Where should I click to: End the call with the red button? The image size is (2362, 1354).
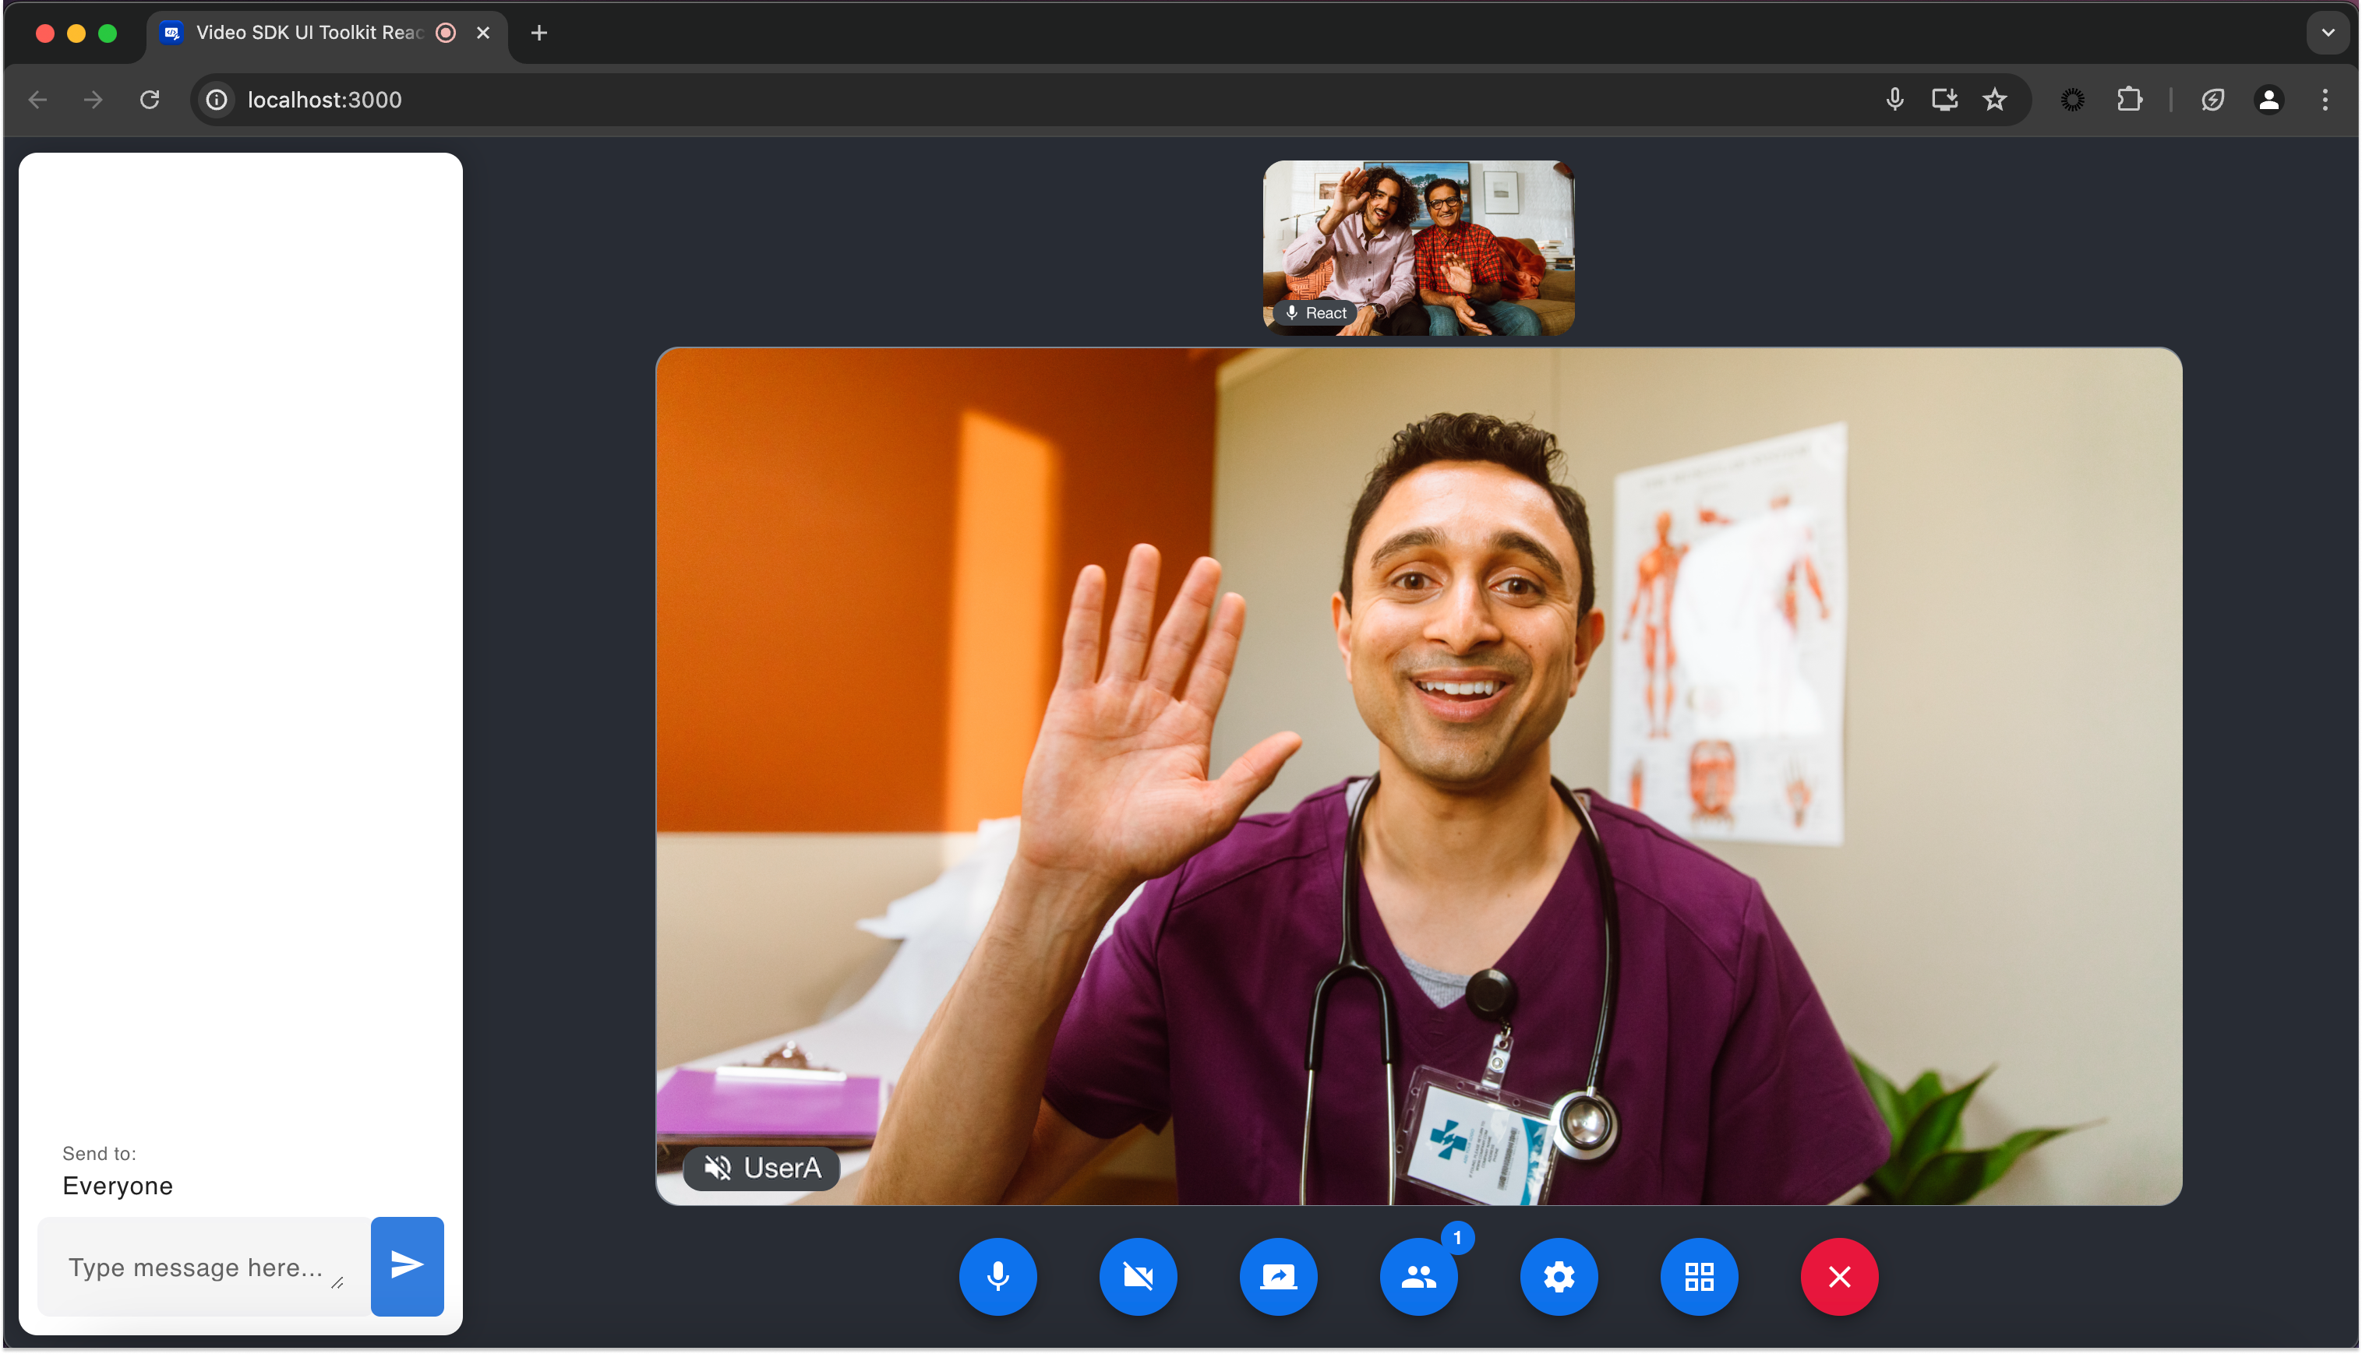[1839, 1276]
